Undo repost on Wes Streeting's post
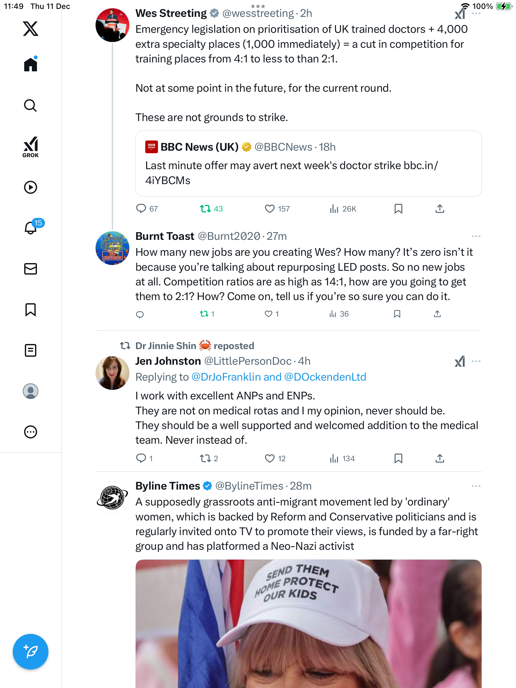This screenshot has width=516, height=688. point(205,209)
